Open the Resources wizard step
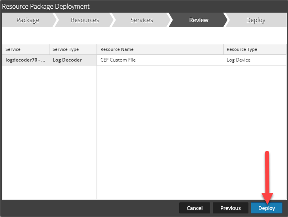Viewport: 288px width, 217px height. [85, 20]
